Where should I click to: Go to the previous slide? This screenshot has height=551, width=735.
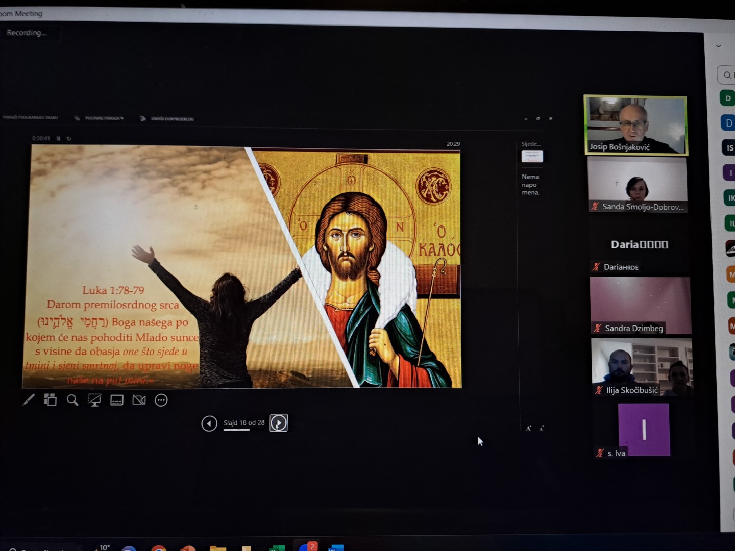pyautogui.click(x=209, y=423)
